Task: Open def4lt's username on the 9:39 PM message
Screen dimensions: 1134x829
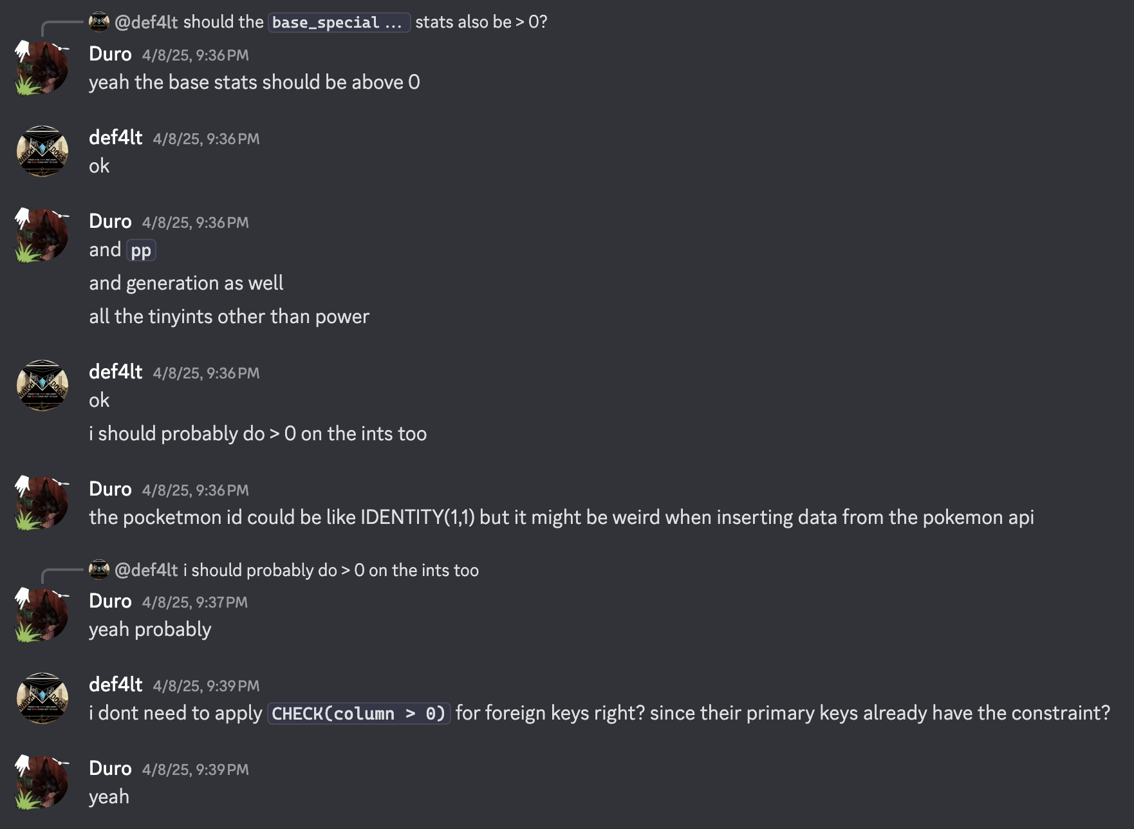Action: [x=116, y=684]
